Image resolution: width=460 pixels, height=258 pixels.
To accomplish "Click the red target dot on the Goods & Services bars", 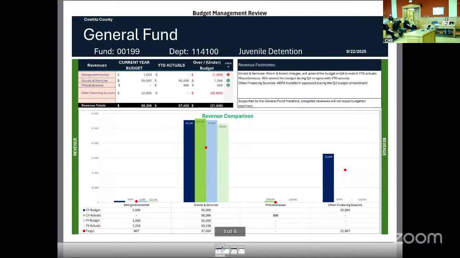I will (x=206, y=148).
